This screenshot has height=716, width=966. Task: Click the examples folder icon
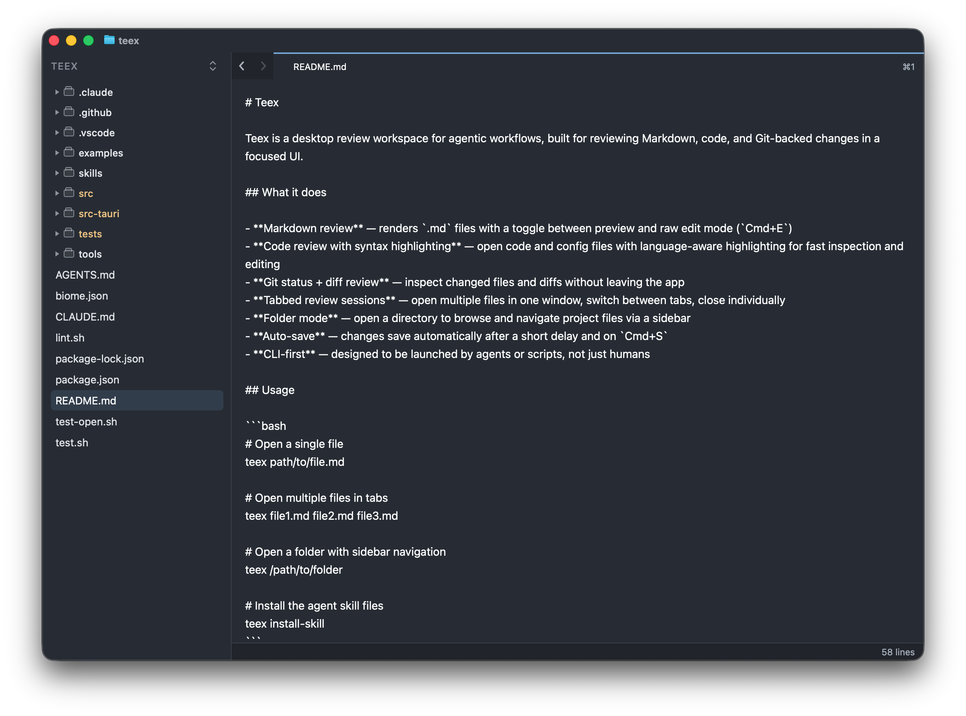(69, 152)
